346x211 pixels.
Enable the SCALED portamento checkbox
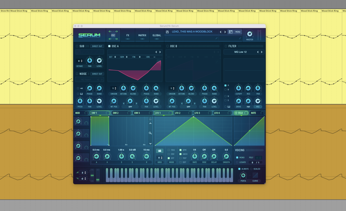251,169
